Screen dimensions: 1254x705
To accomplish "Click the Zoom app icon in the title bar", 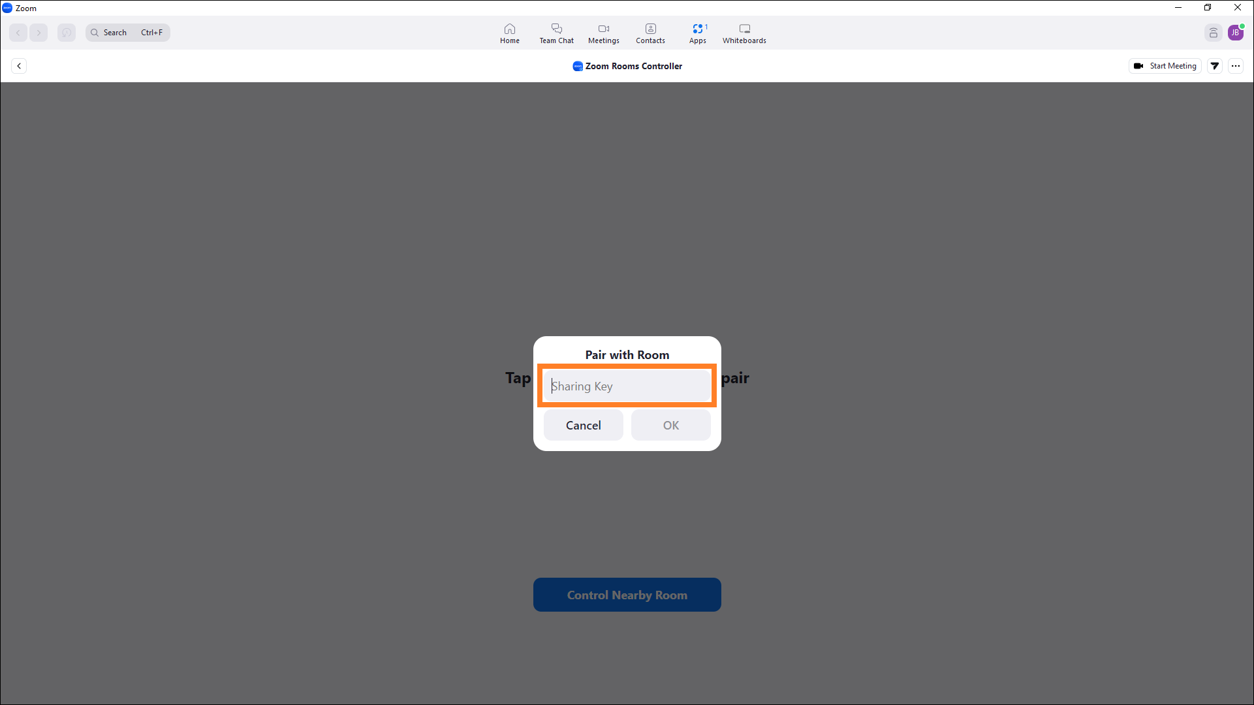I will [7, 8].
